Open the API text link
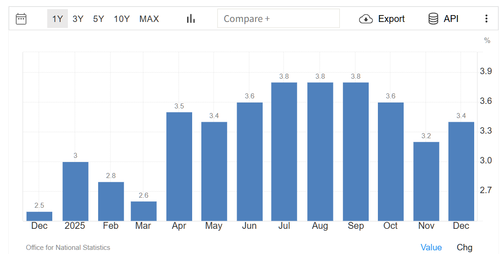This screenshot has width=504, height=254. coord(451,19)
